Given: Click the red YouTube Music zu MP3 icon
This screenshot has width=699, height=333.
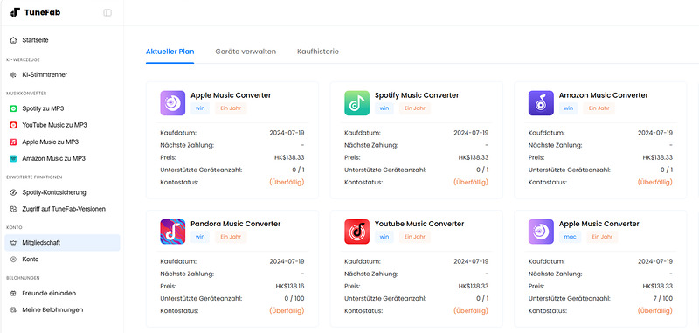Looking at the screenshot, I should click(x=13, y=125).
